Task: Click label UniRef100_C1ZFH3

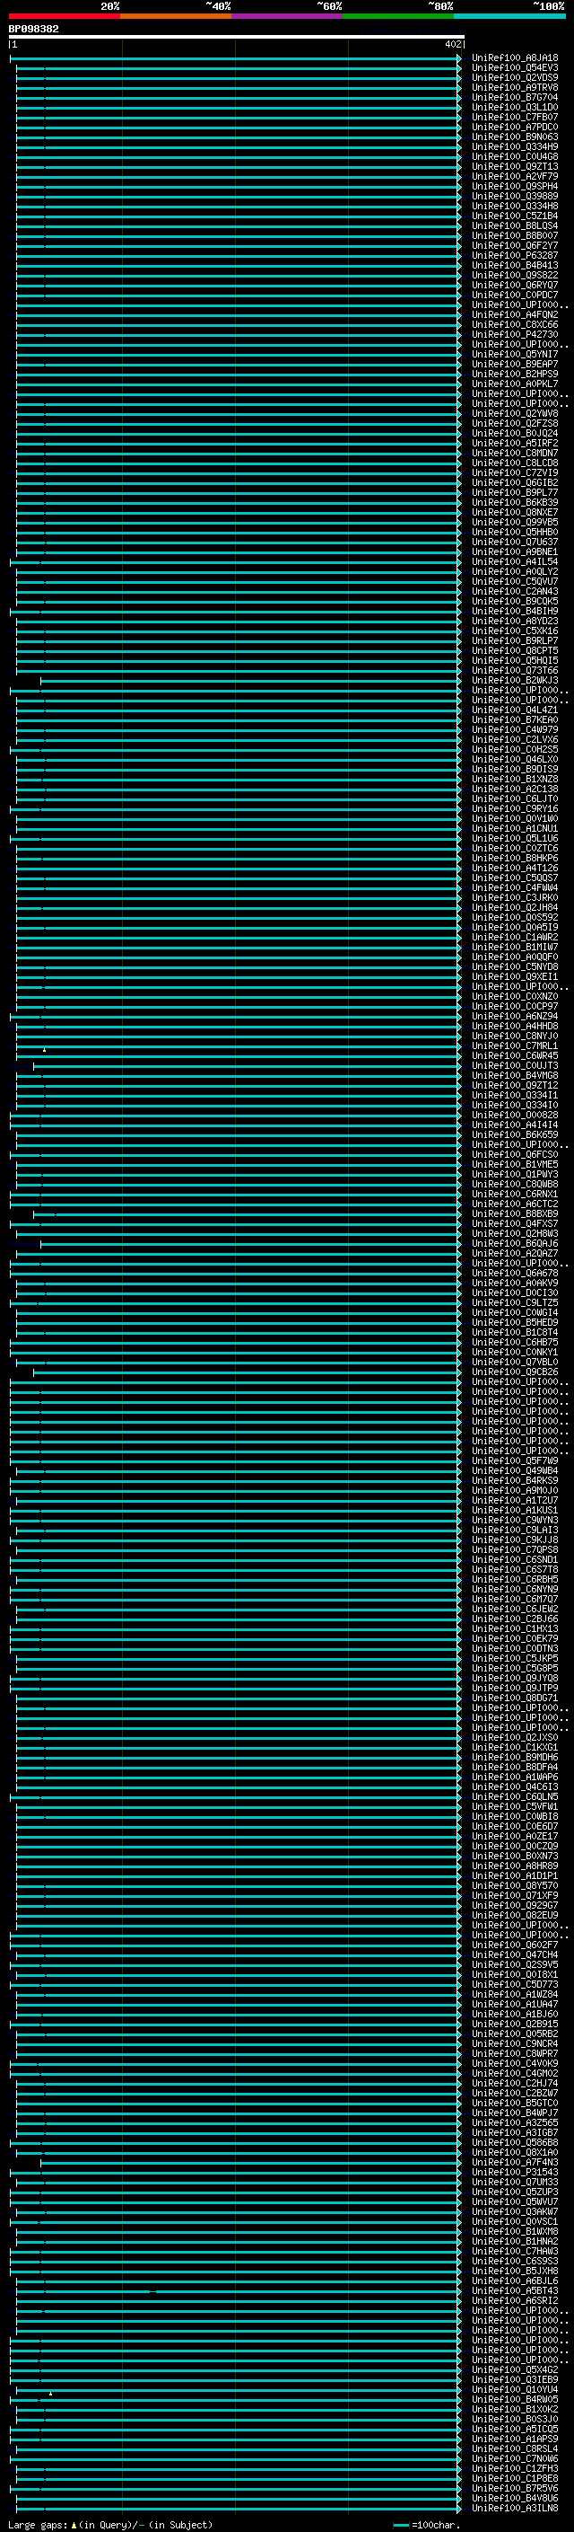Action: 514,2468
